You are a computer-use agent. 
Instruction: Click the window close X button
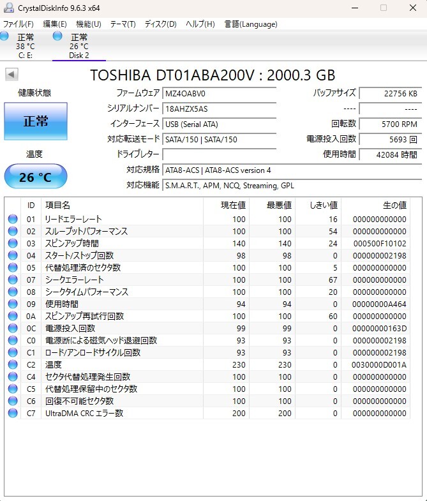(x=413, y=8)
